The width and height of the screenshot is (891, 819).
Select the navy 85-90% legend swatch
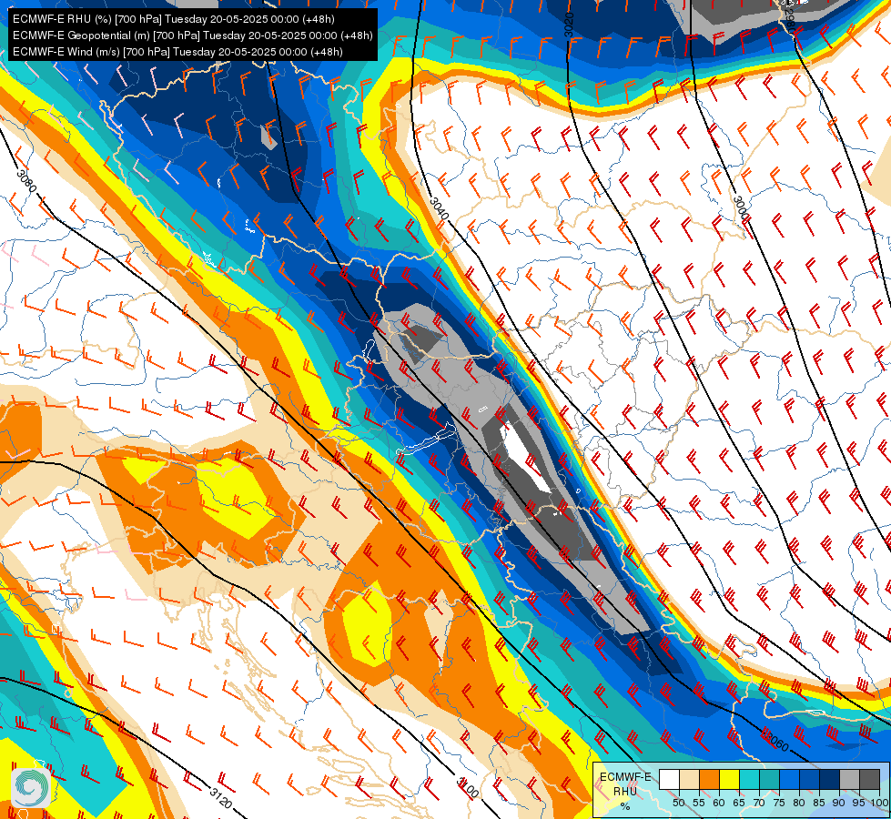pos(830,780)
